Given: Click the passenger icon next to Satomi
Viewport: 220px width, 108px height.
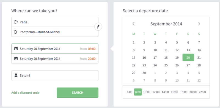Looking at the screenshot, I should (x=16, y=75).
